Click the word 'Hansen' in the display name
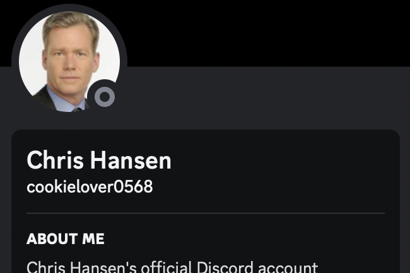Viewport: 410px width, 273px height. click(x=131, y=160)
